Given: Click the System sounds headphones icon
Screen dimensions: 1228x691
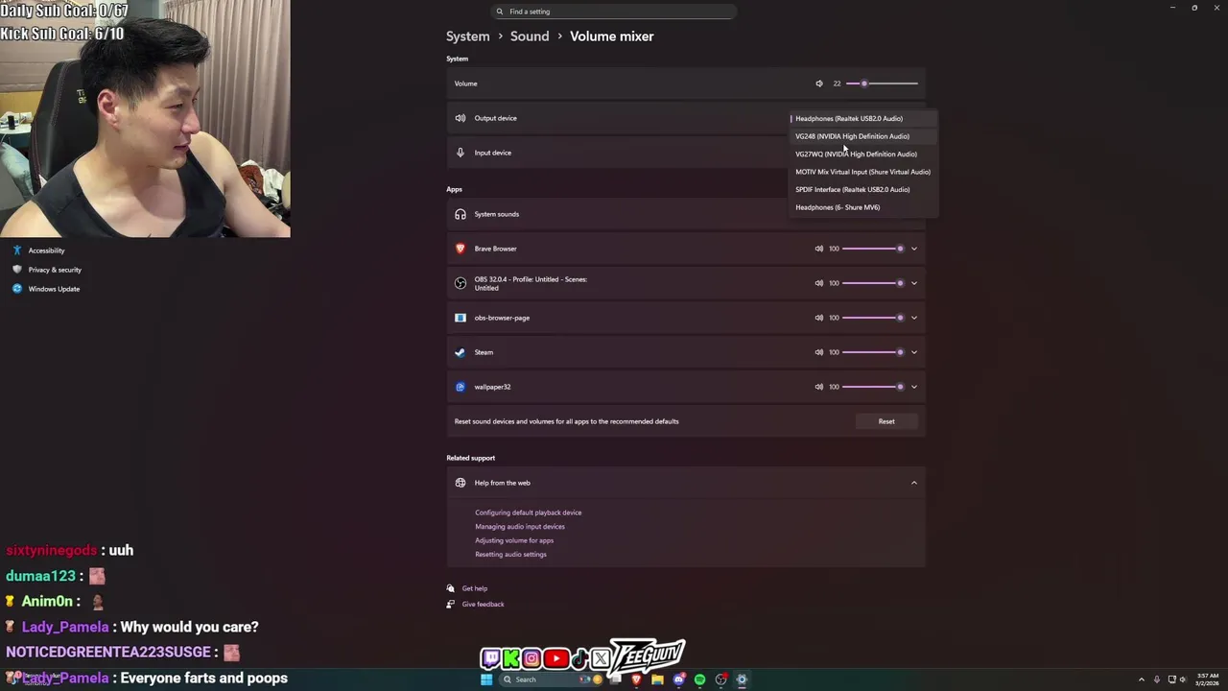Looking at the screenshot, I should click(x=460, y=214).
